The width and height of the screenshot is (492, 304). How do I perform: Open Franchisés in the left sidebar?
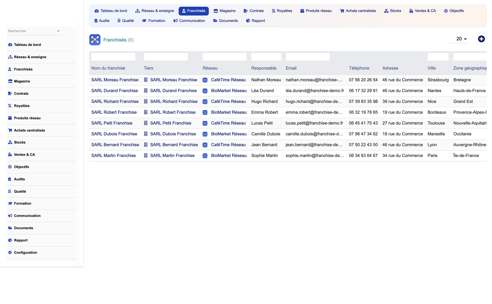tap(41, 69)
